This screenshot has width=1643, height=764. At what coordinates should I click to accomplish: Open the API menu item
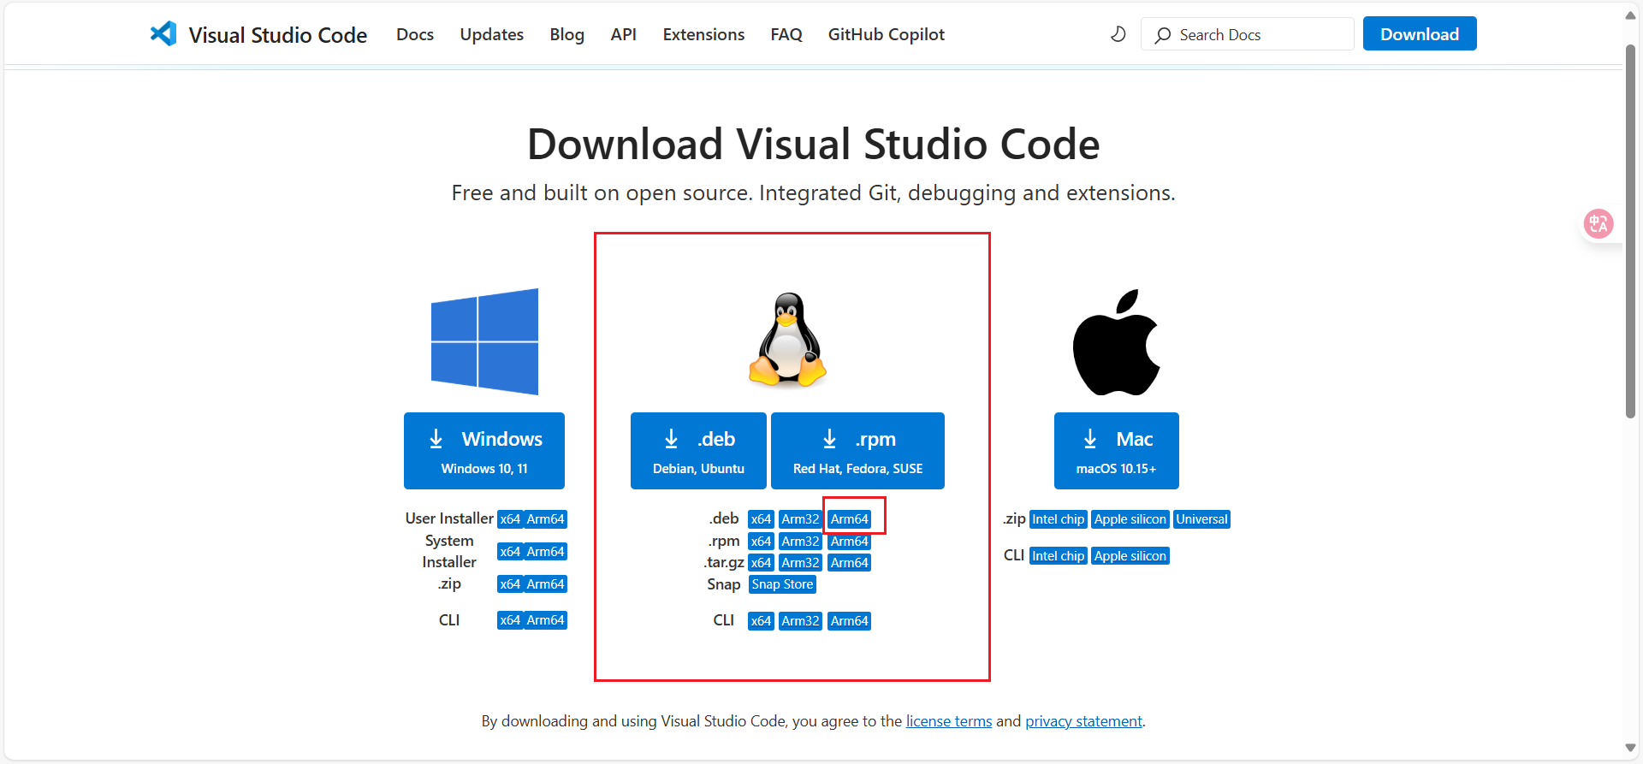click(623, 34)
